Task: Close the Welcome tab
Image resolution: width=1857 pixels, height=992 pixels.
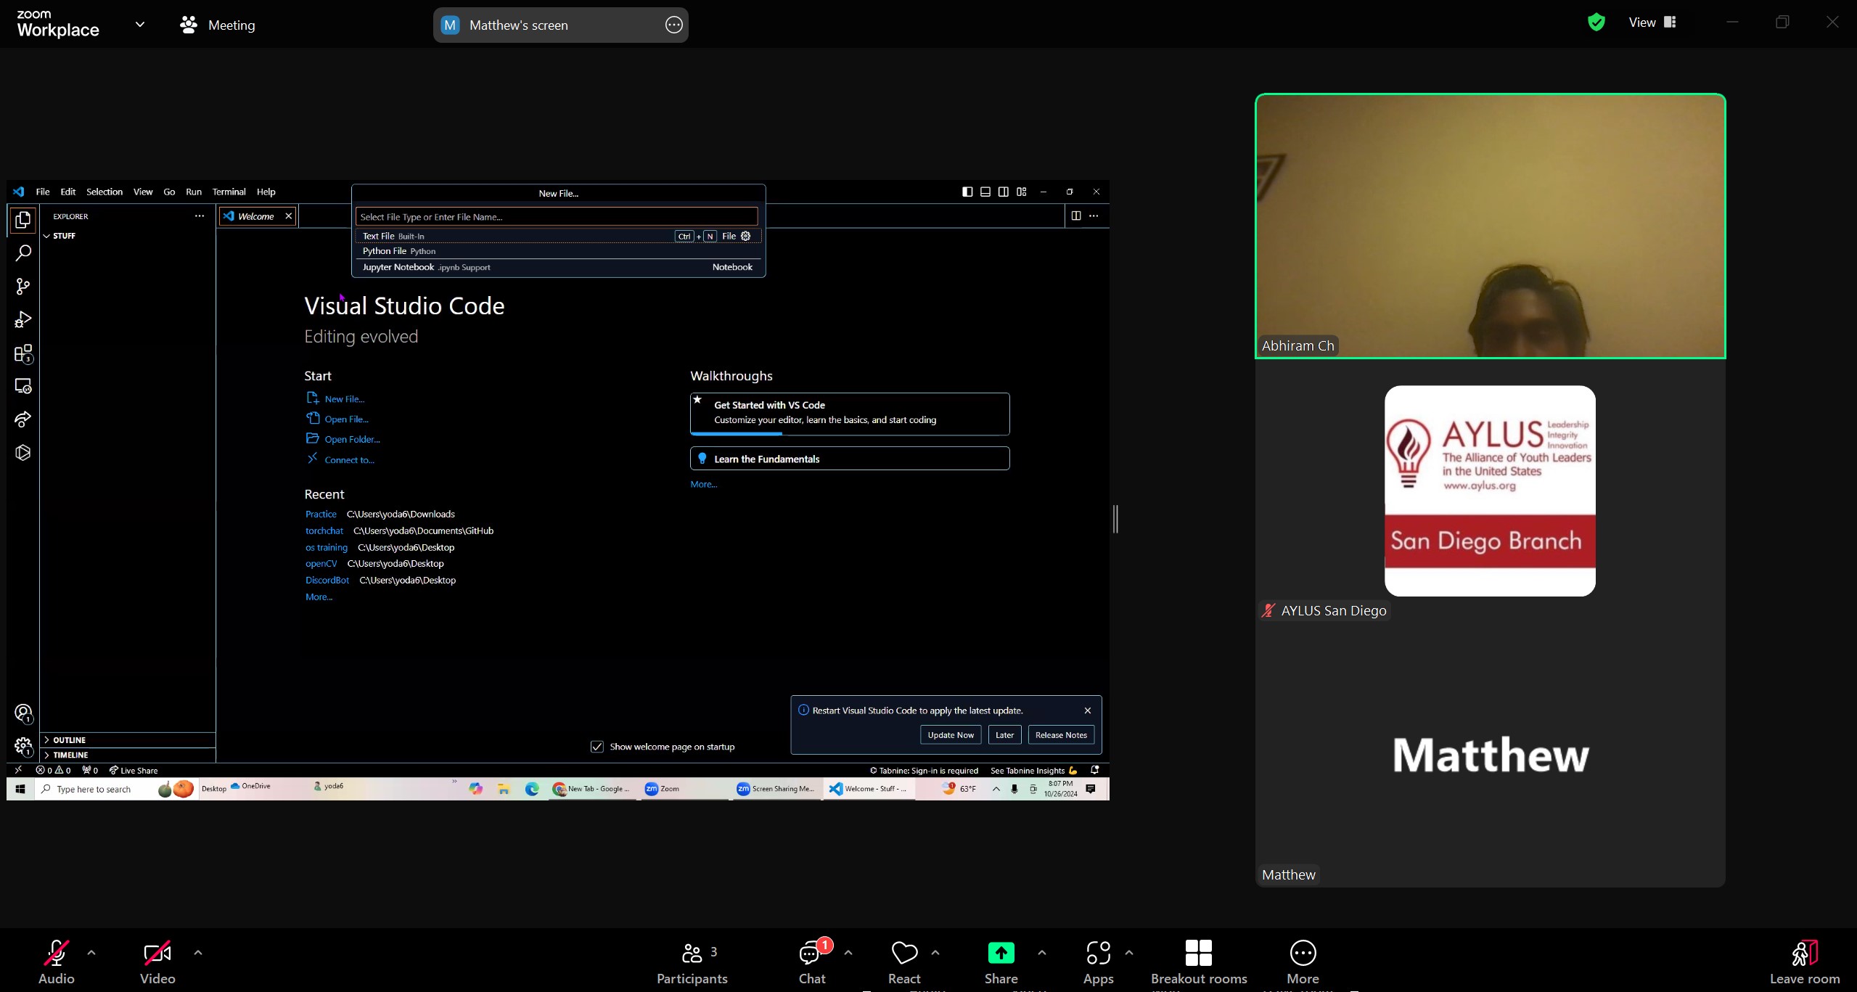Action: [289, 216]
